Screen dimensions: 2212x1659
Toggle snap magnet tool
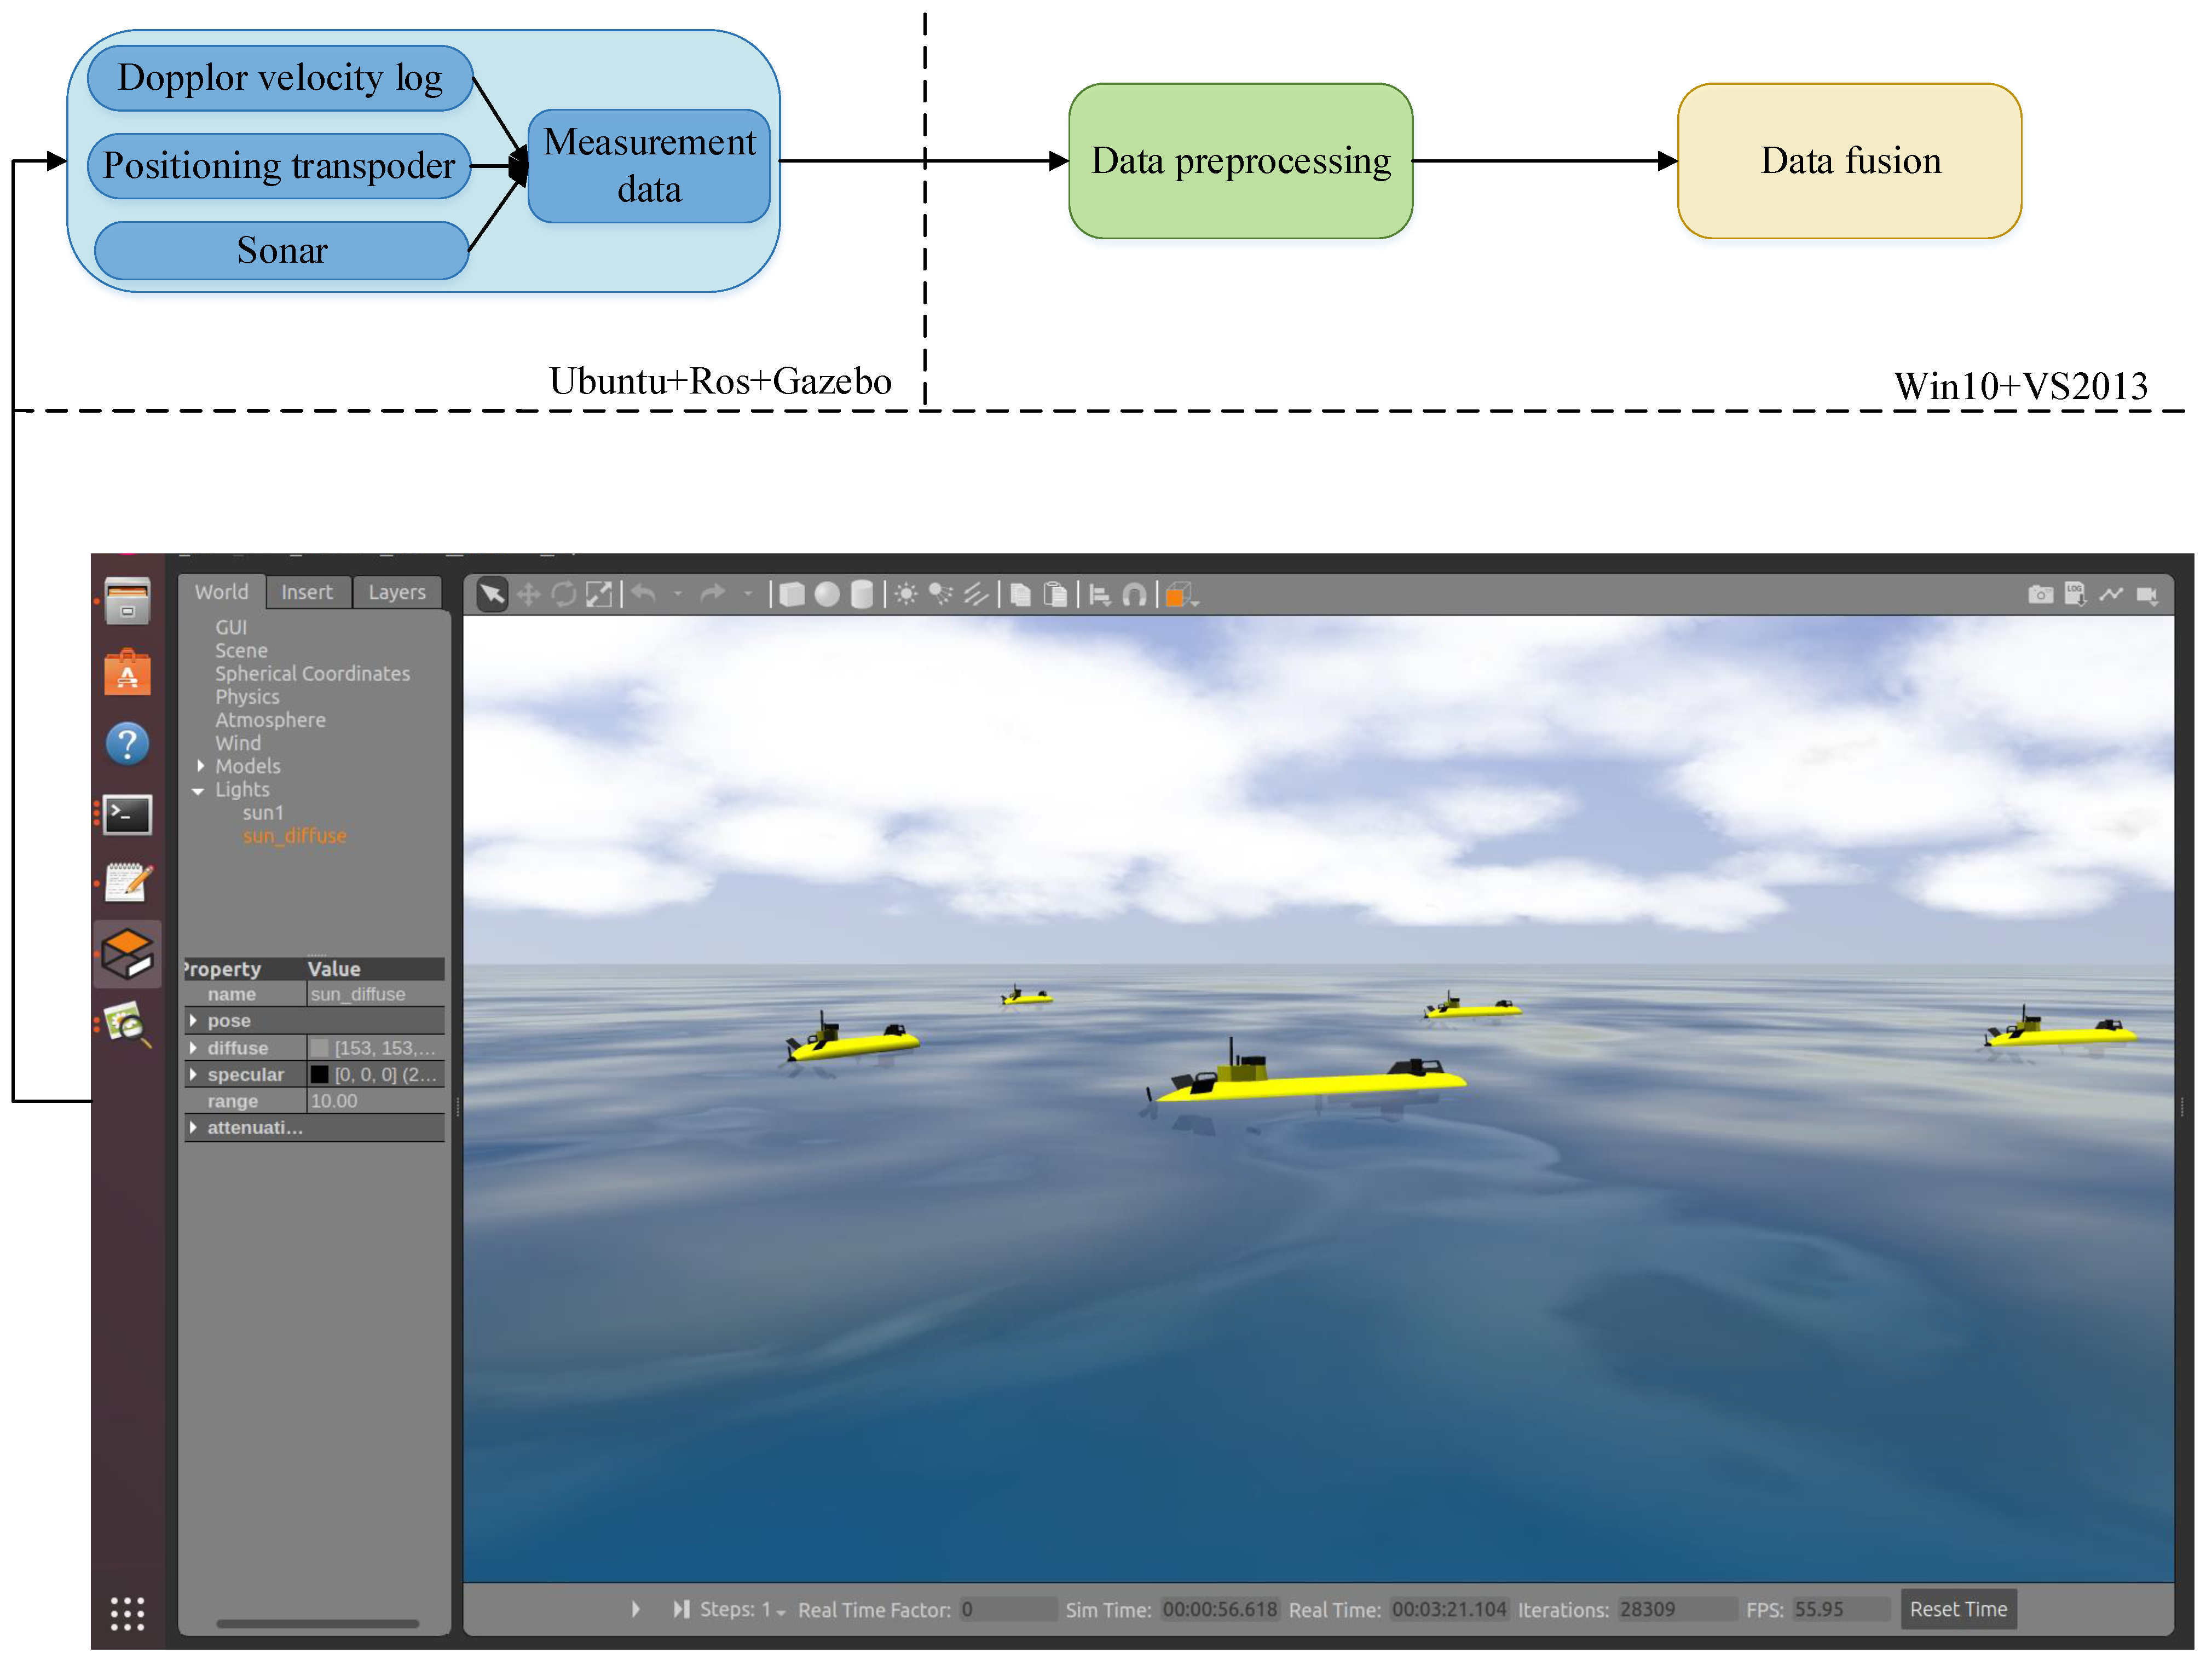click(x=1134, y=595)
